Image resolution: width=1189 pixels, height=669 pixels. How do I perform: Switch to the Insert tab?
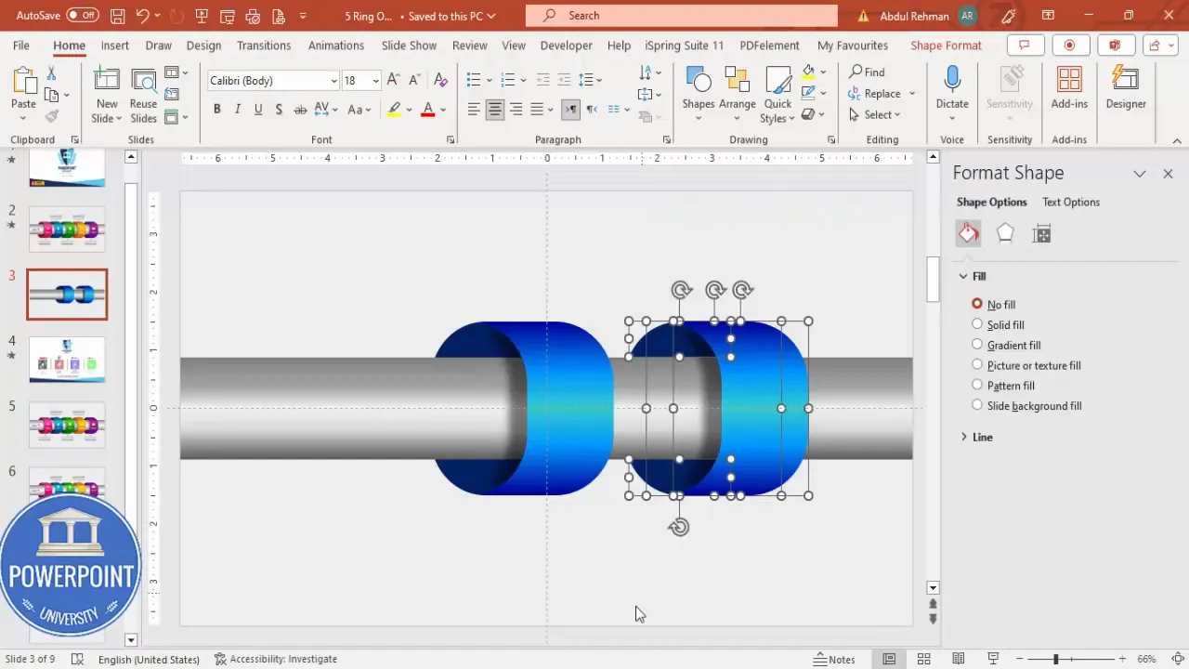click(114, 45)
